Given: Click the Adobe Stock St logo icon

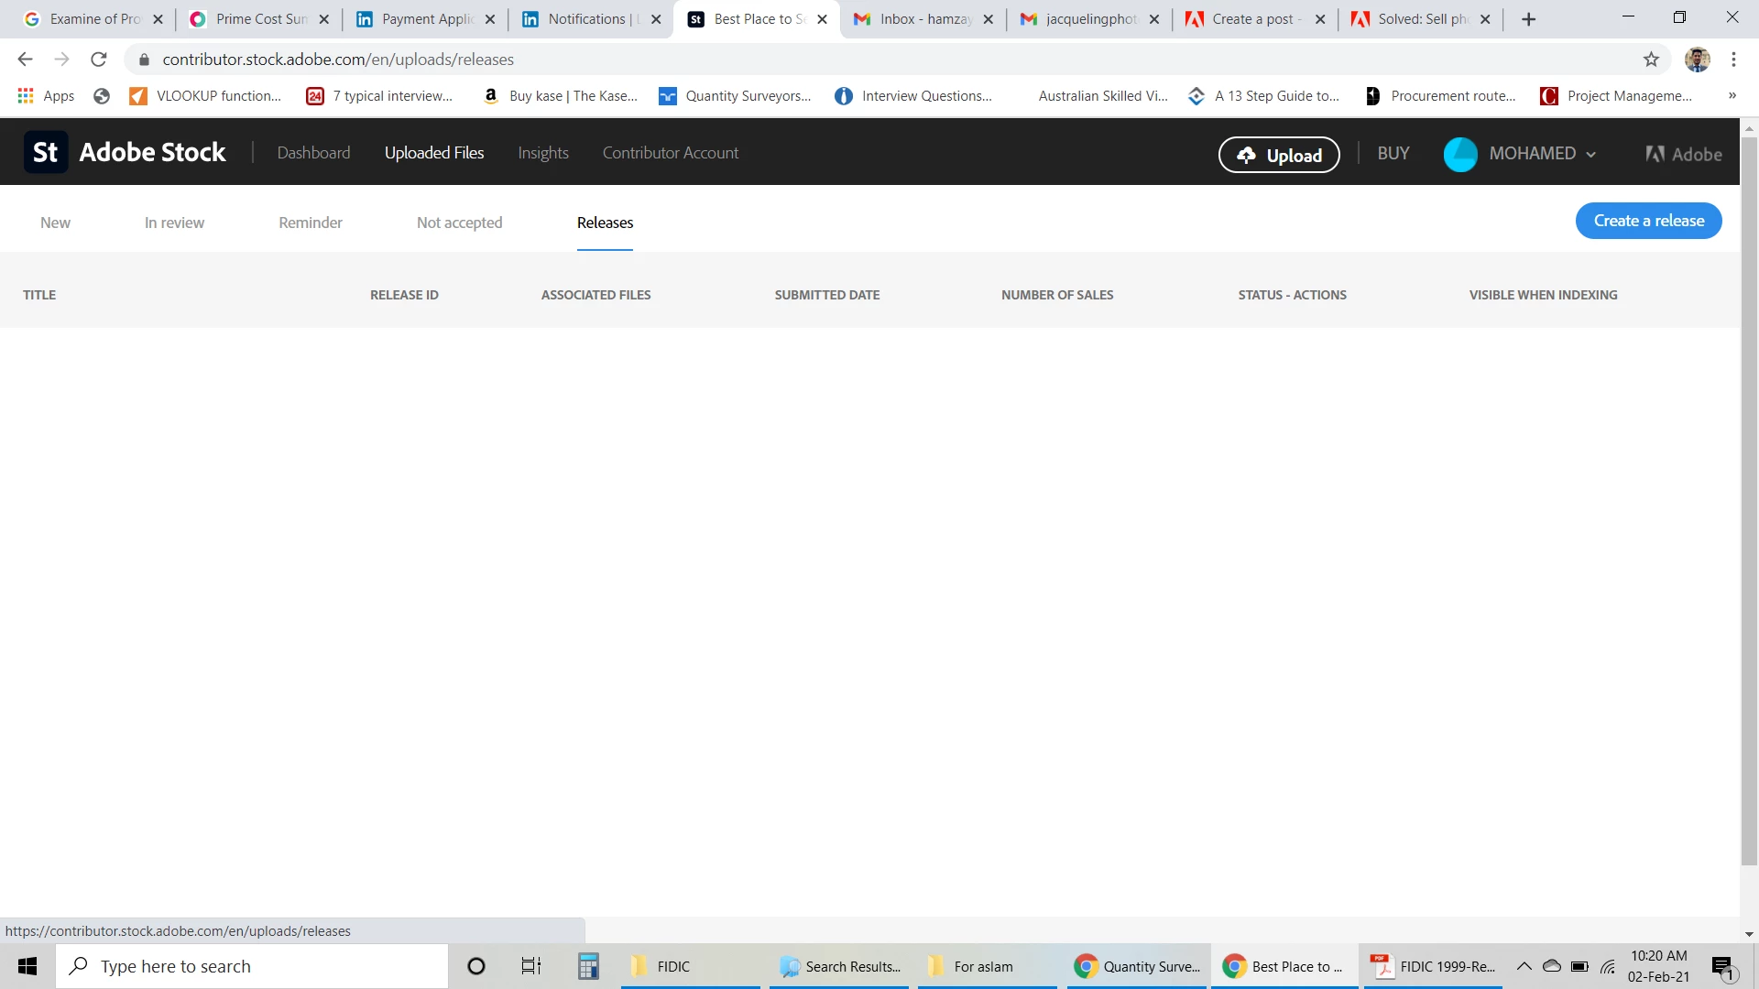Looking at the screenshot, I should pos(45,153).
